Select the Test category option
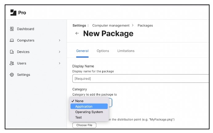 89,117
